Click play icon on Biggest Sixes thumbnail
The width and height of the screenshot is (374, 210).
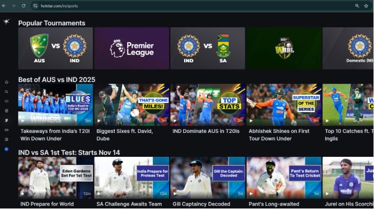click(99, 121)
